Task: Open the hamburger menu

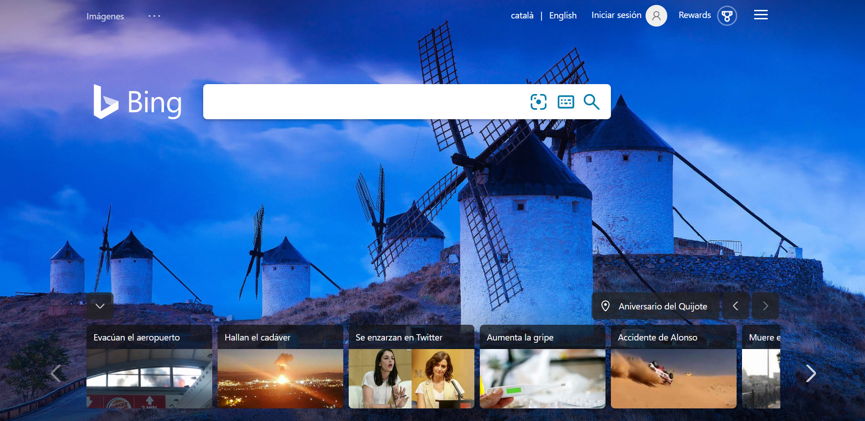Action: pos(760,14)
